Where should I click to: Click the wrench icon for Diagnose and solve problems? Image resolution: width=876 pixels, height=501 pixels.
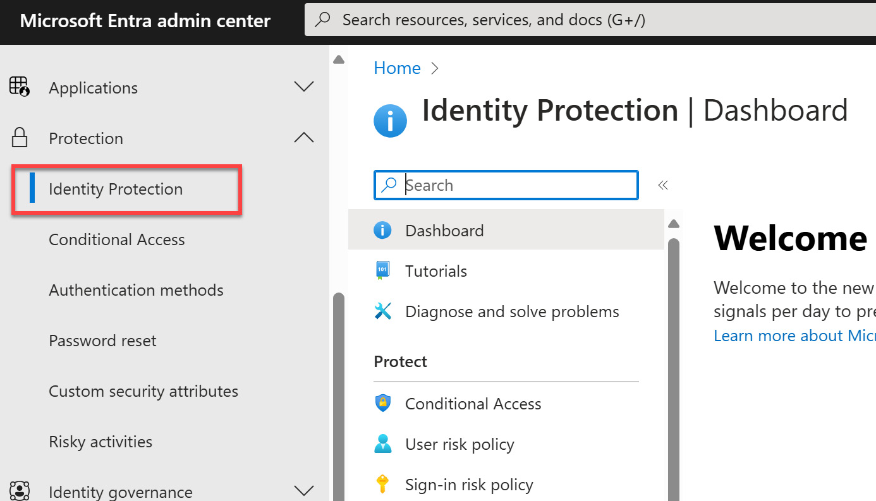click(x=382, y=311)
